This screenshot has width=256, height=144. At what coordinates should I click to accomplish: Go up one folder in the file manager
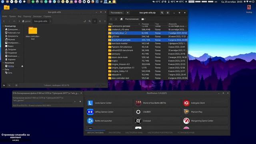[x=14, y=21]
